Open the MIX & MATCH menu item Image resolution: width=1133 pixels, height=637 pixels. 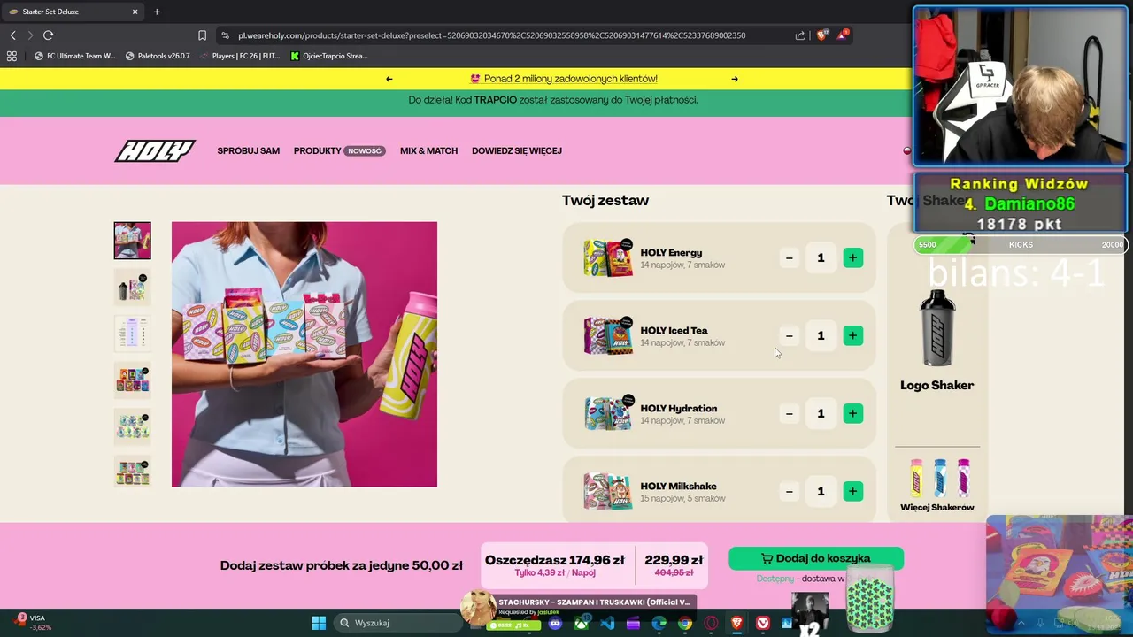click(428, 150)
